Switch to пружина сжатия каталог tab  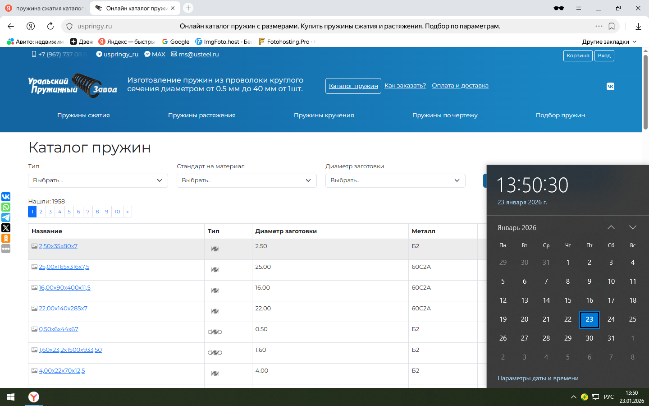point(45,8)
